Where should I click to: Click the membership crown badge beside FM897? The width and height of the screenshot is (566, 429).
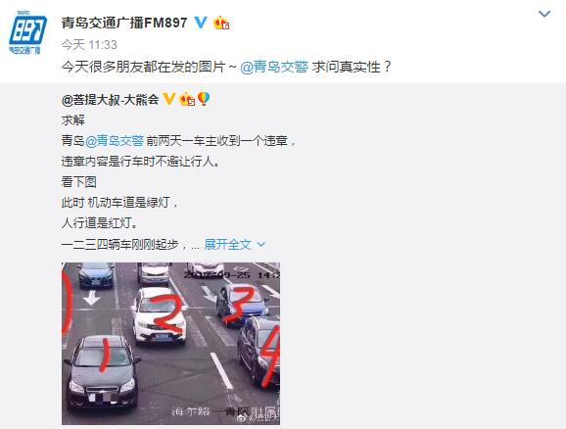tap(221, 24)
